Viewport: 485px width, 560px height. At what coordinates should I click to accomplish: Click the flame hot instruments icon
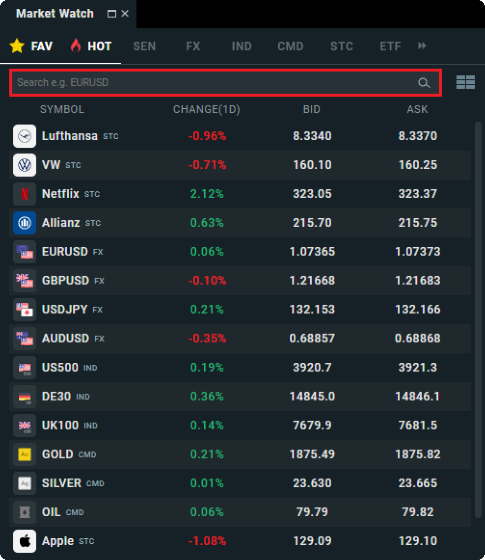click(76, 46)
